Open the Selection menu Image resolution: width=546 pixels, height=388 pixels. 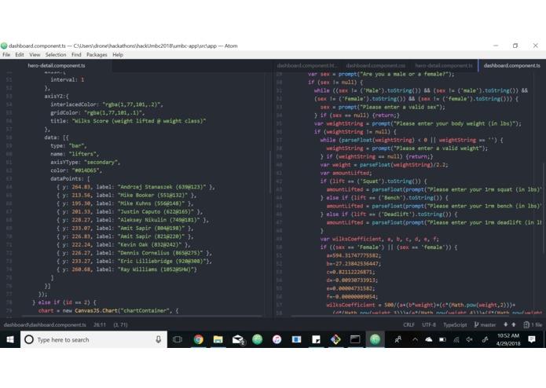[56, 55]
